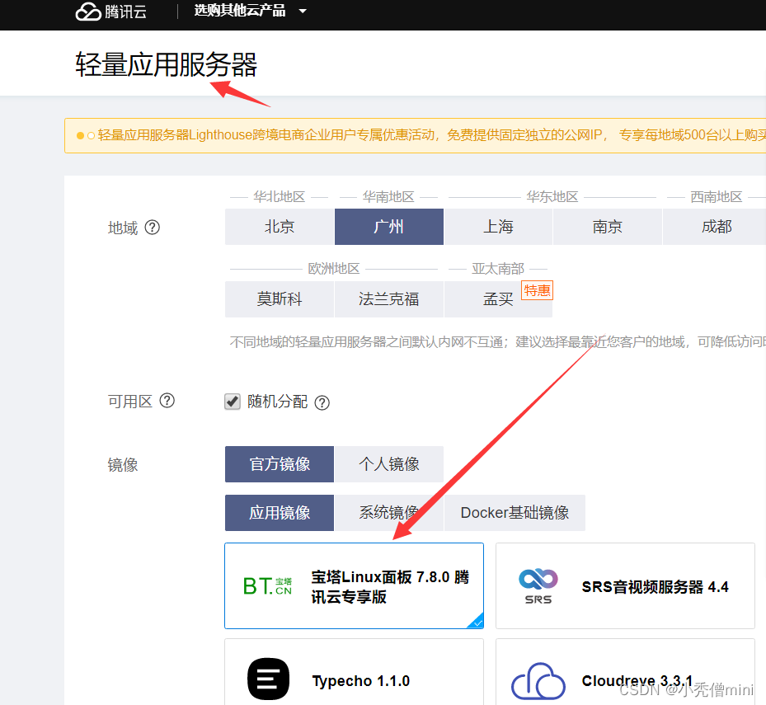Select the 成都 region
Screen dimensions: 766x705
pos(715,227)
